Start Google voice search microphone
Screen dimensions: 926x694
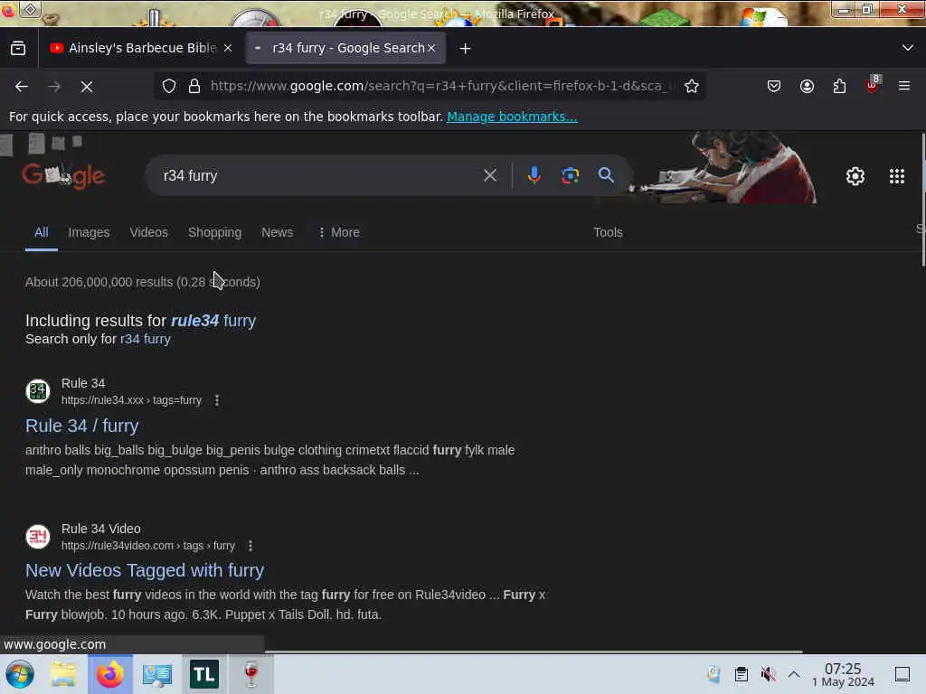pos(534,175)
